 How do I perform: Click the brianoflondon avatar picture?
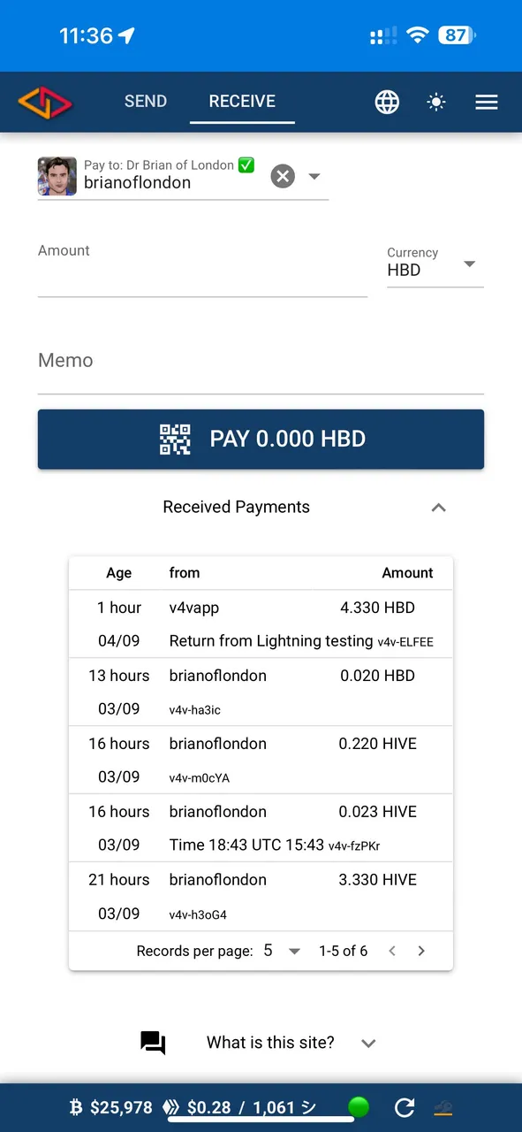tap(57, 175)
